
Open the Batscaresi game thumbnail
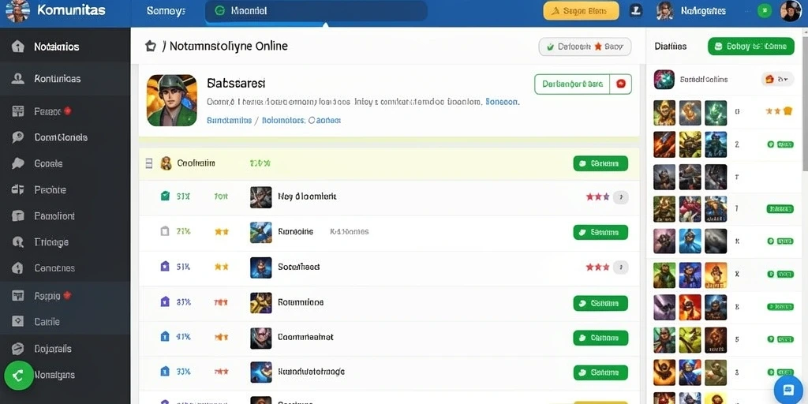click(x=171, y=100)
